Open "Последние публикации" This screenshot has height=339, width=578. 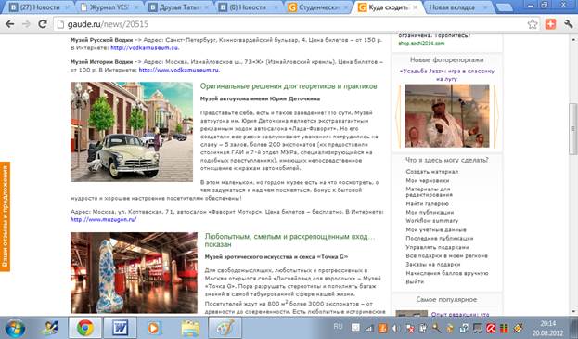[x=440, y=239]
